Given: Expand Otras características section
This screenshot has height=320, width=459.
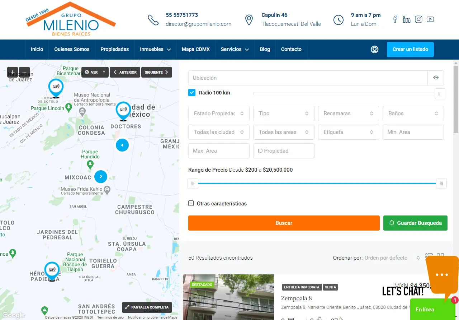Looking at the screenshot, I should pyautogui.click(x=217, y=204).
